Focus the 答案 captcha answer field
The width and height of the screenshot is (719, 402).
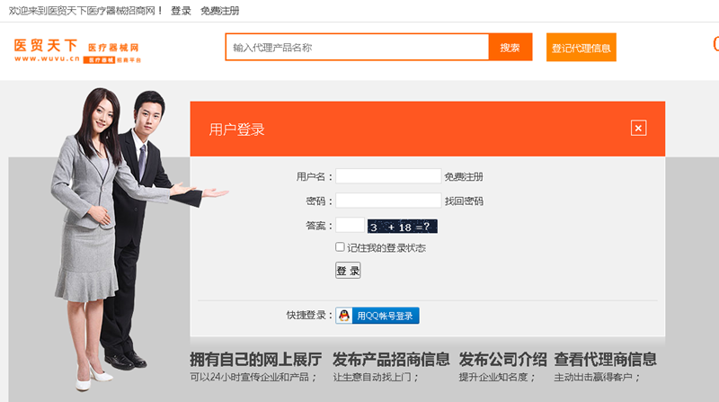point(350,226)
